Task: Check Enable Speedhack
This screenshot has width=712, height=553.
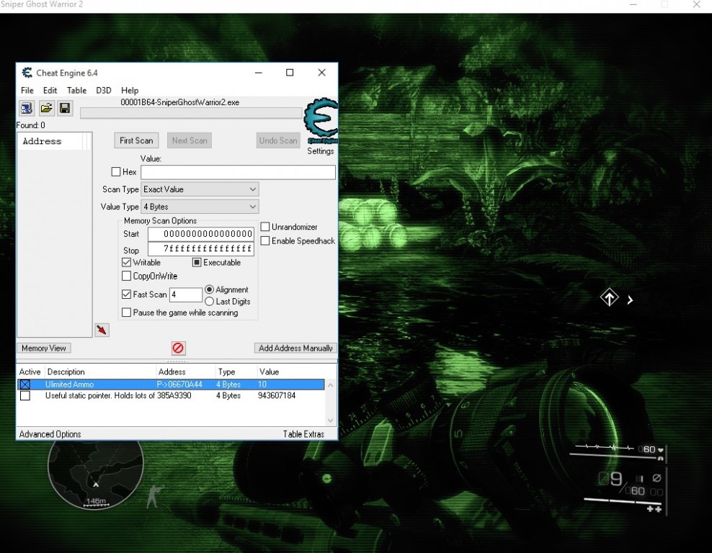Action: (x=265, y=241)
